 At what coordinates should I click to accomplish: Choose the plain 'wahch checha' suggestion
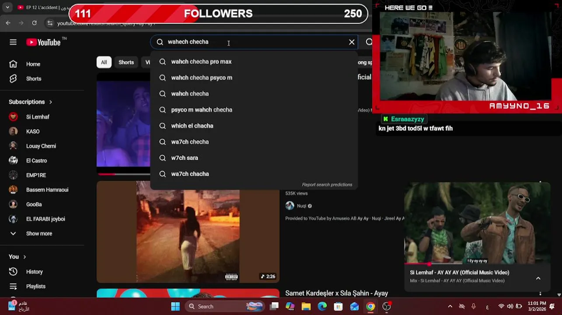pos(254,94)
